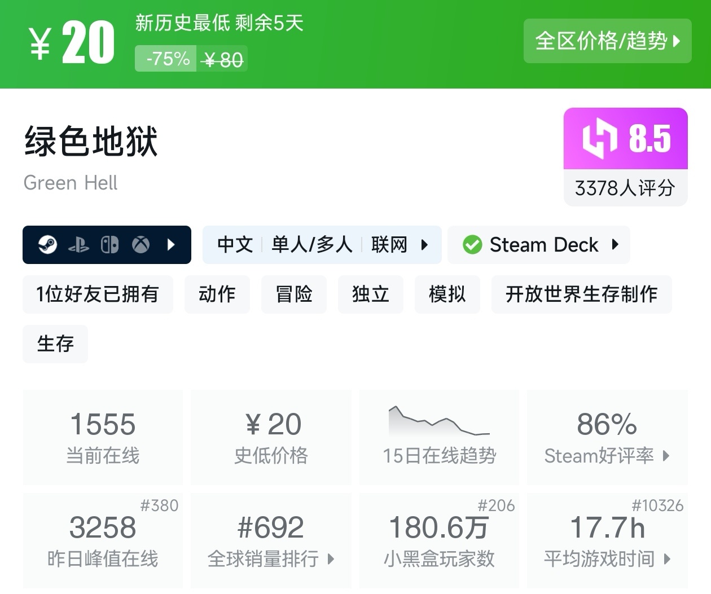Expand the platforms list arrow
This screenshot has width=711, height=594.
pos(172,245)
